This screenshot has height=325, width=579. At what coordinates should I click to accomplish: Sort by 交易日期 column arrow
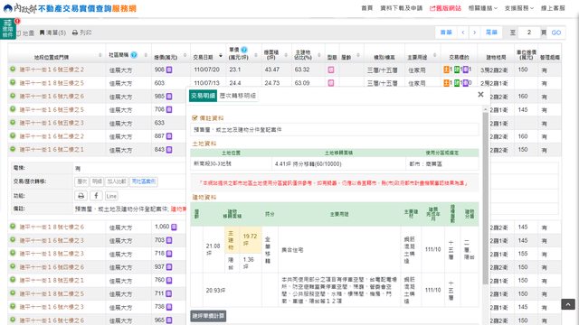click(221, 56)
